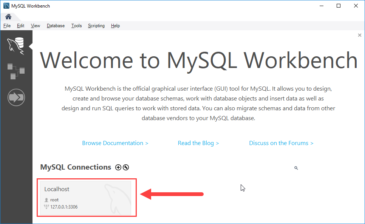This screenshot has height=224, width=365.
Task: Open the Discuss on the Forums link
Action: point(281,143)
